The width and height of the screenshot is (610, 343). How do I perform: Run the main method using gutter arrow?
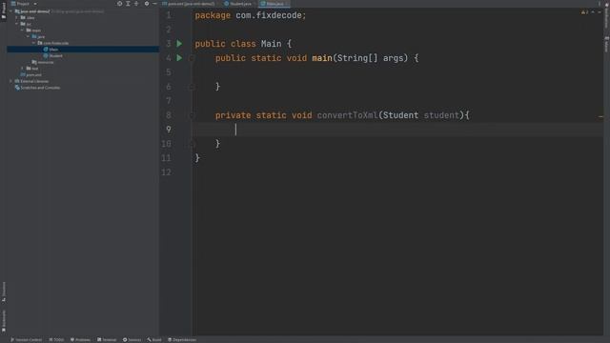(179, 58)
